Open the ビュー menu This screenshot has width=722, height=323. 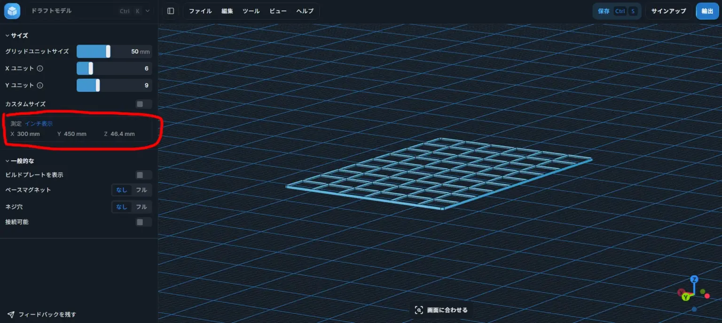pyautogui.click(x=278, y=11)
